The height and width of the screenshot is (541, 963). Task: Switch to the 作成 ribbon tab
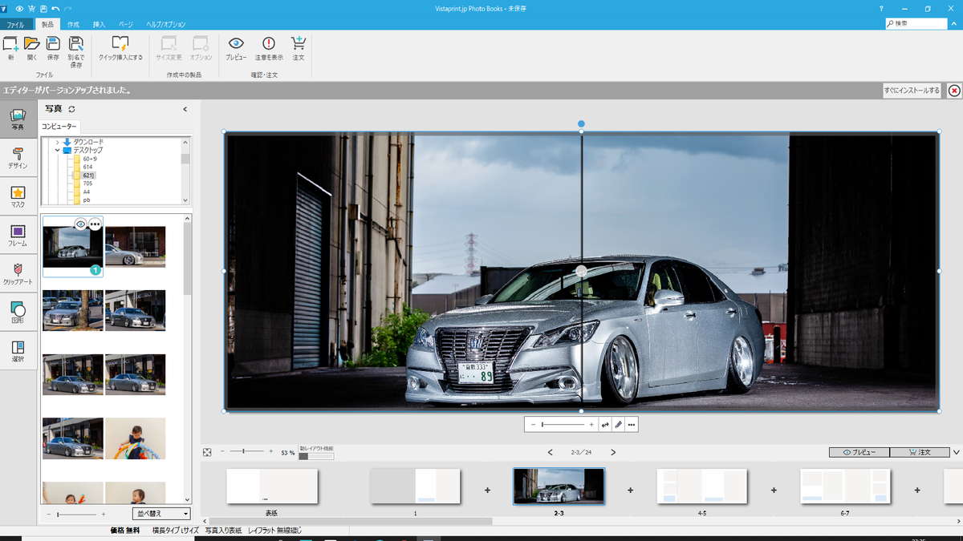73,25
